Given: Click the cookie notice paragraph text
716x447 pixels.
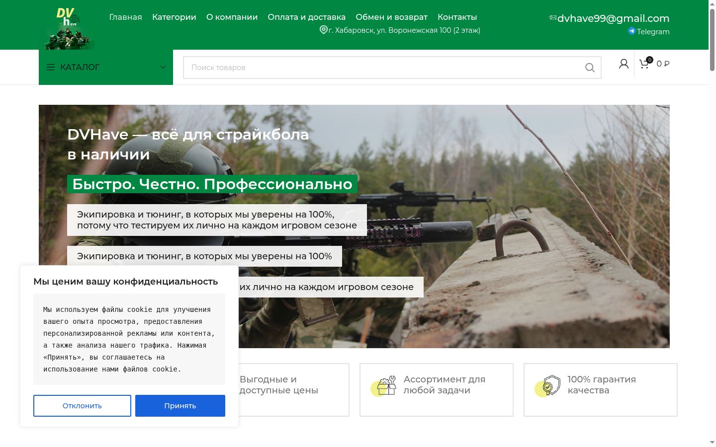Looking at the screenshot, I should (129, 339).
